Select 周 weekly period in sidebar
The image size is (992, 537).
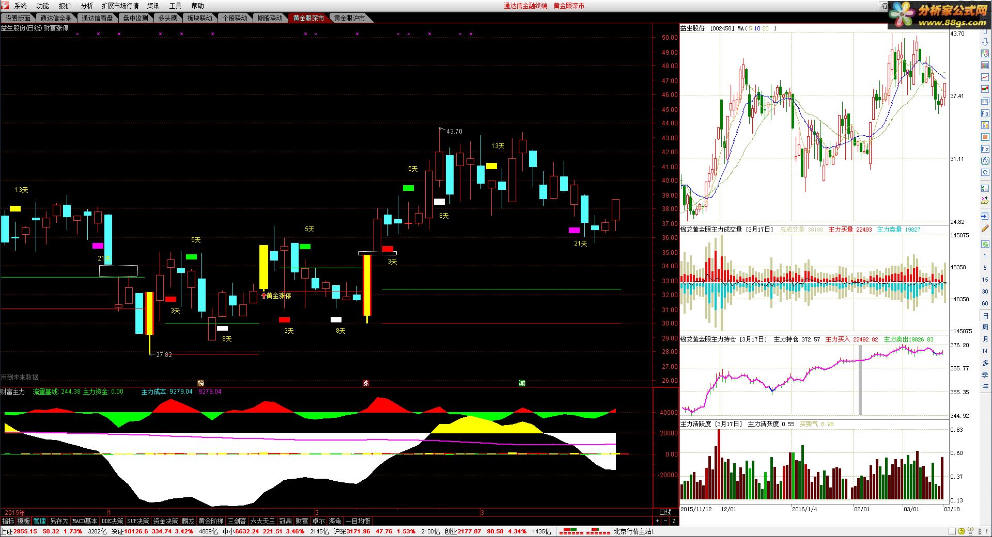(985, 328)
